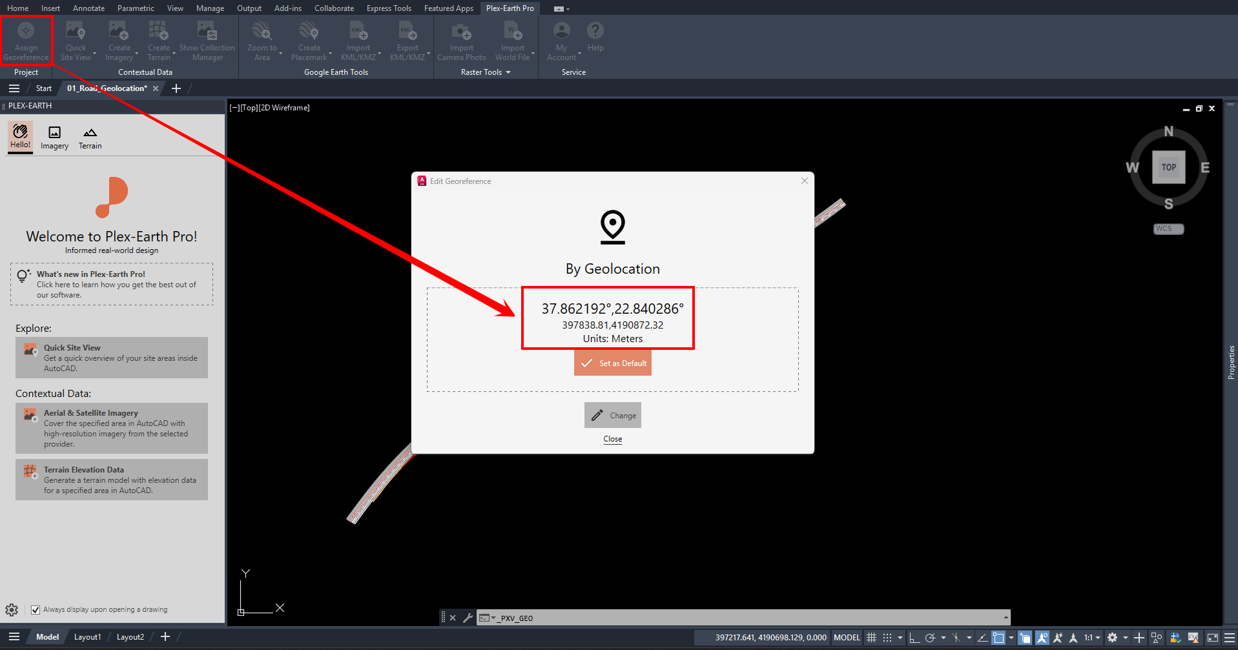Viewport: 1238px width, 650px height.
Task: Expand Create Imagery dropdown arrow
Action: tap(137, 54)
